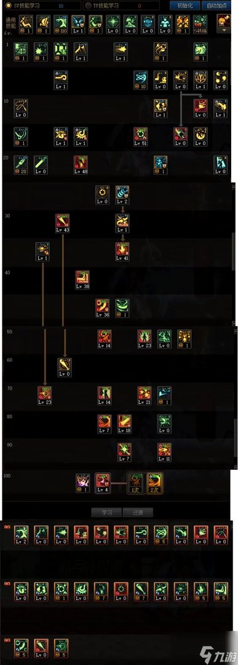238x665 pixels.
Task: Click the 还原 restore tab button
Action: coord(138,512)
